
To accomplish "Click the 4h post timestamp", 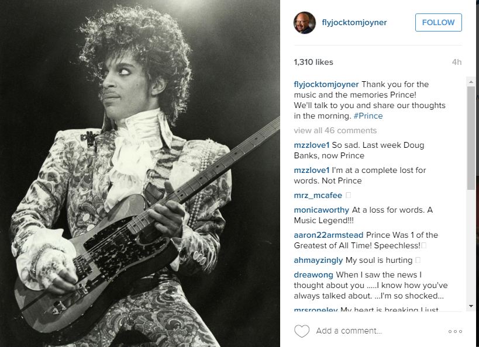I will pyautogui.click(x=457, y=63).
